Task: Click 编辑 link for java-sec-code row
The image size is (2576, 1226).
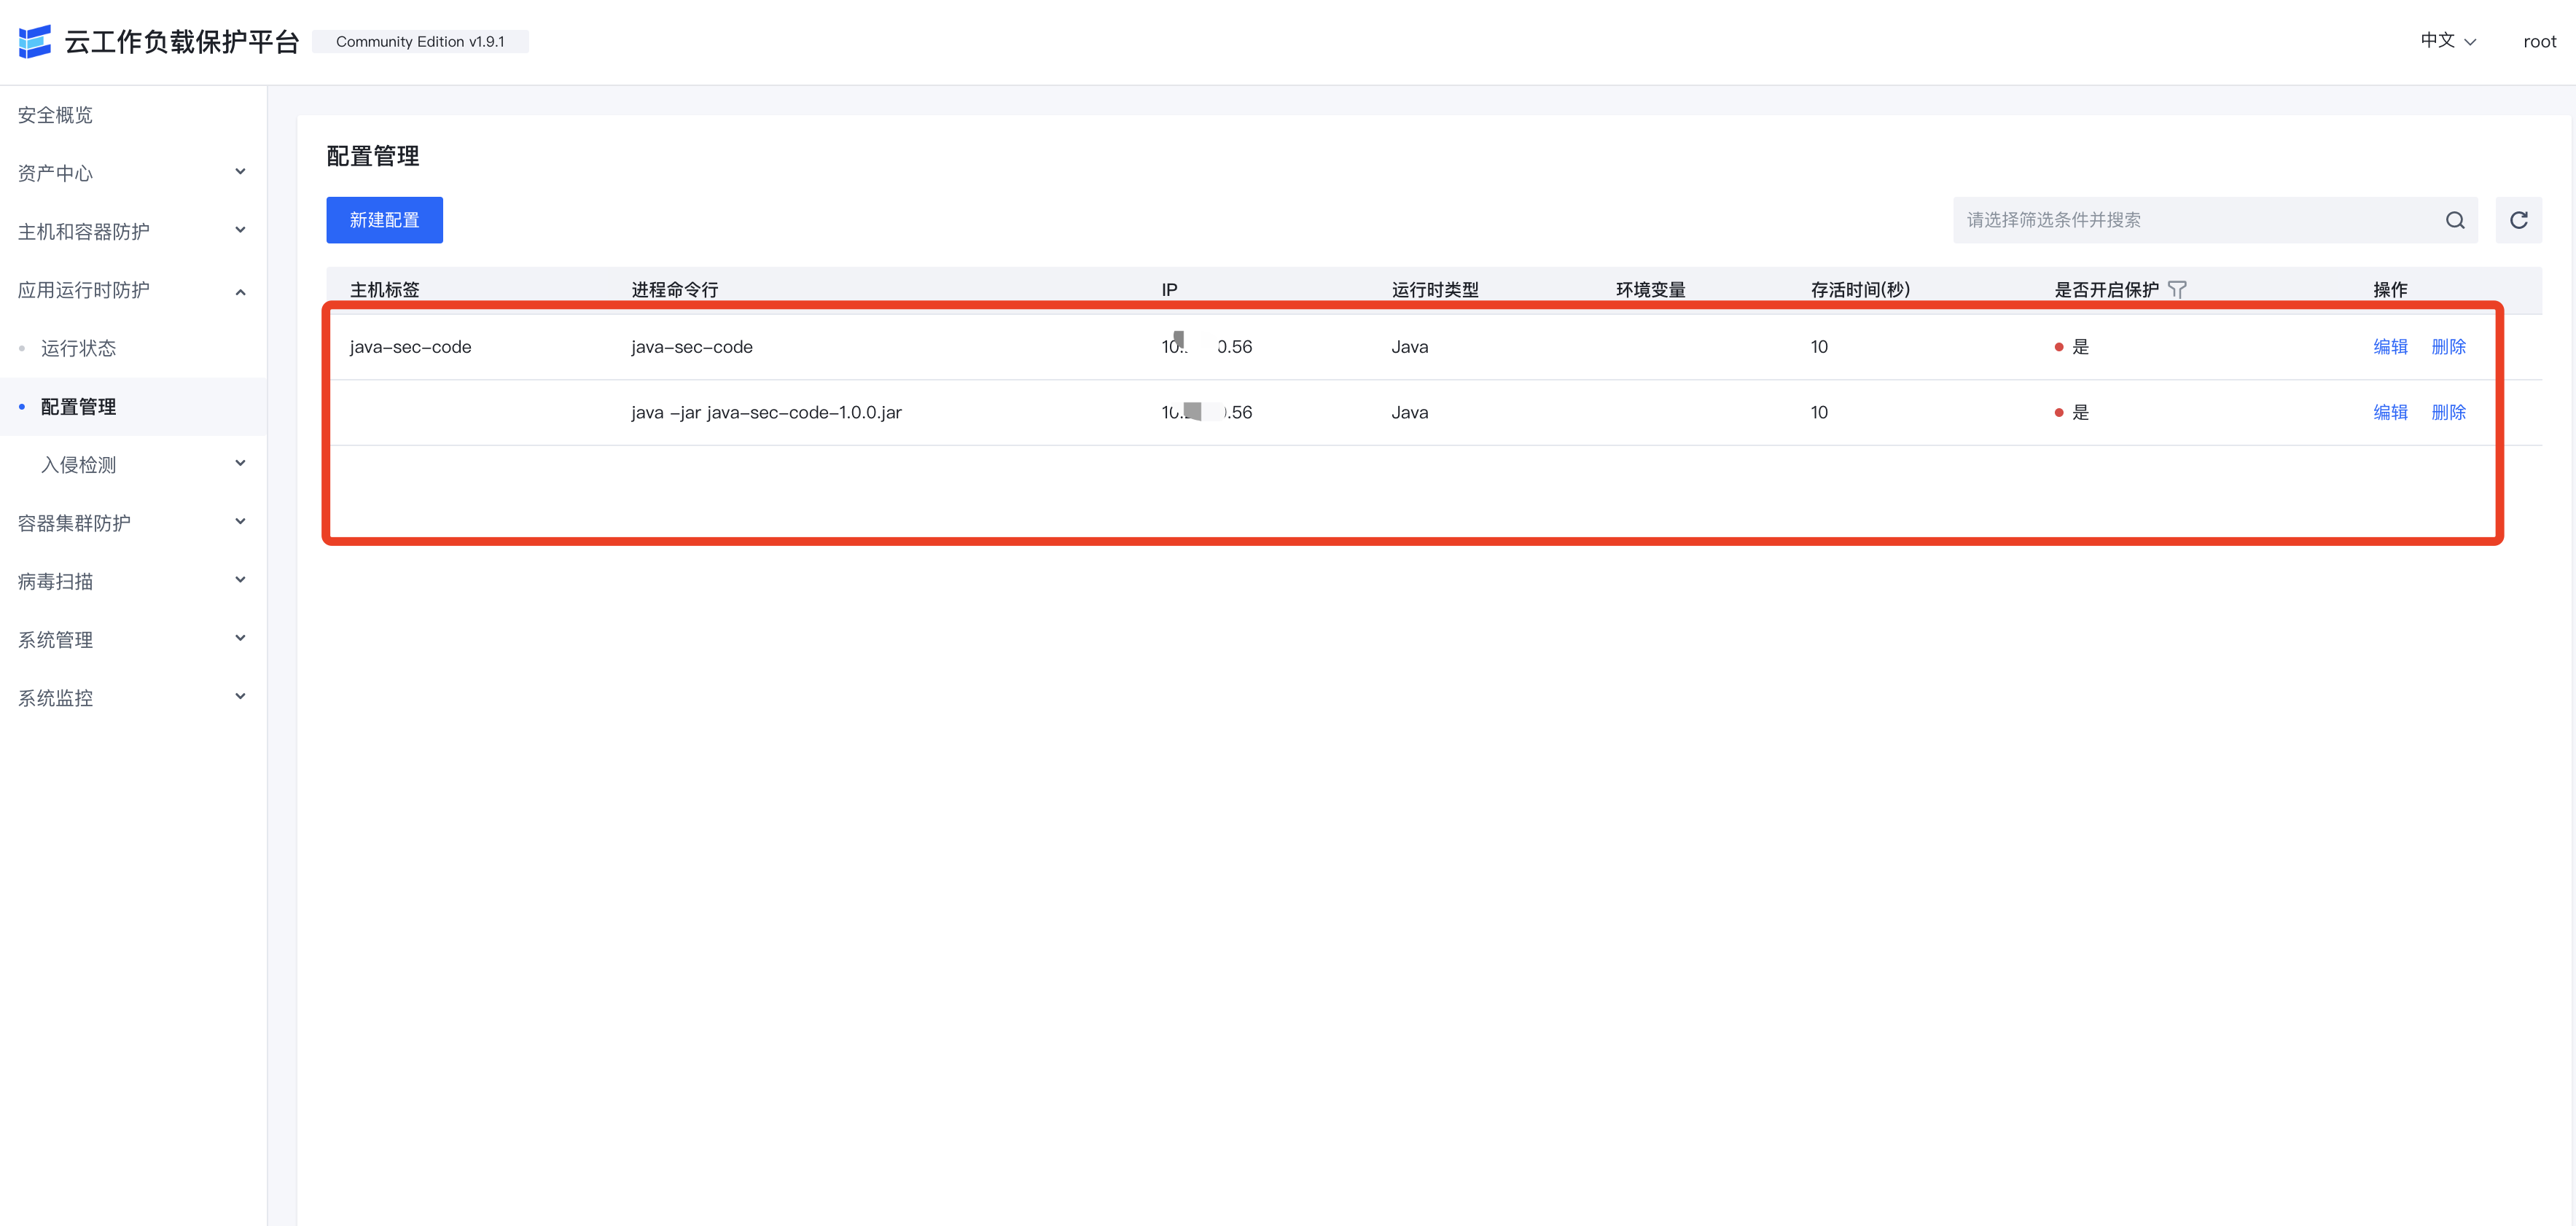Action: tap(2390, 346)
